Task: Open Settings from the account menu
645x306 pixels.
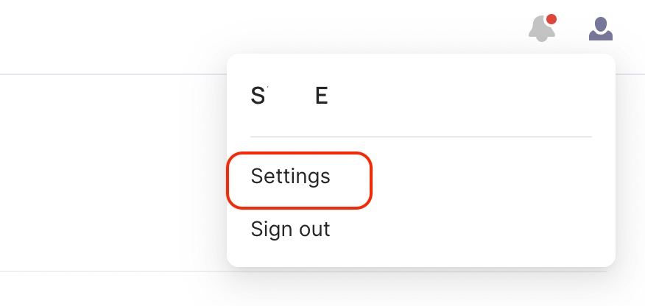Action: 291,177
